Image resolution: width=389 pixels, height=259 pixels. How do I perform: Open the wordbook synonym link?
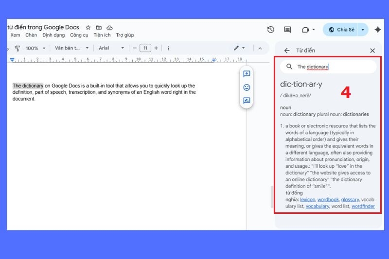328,200
